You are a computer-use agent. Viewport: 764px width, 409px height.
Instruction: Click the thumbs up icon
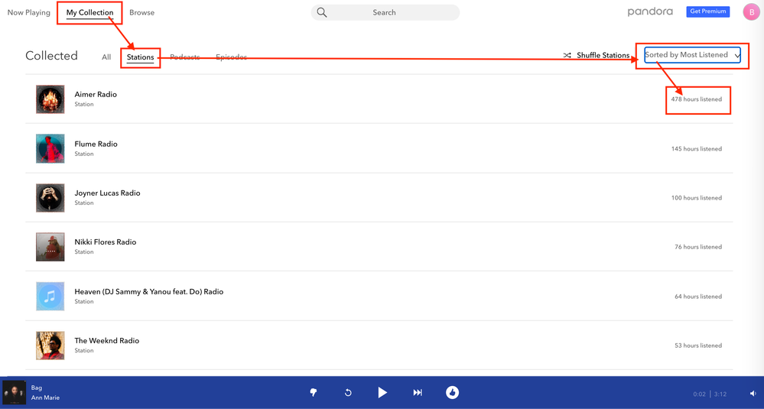coord(452,392)
